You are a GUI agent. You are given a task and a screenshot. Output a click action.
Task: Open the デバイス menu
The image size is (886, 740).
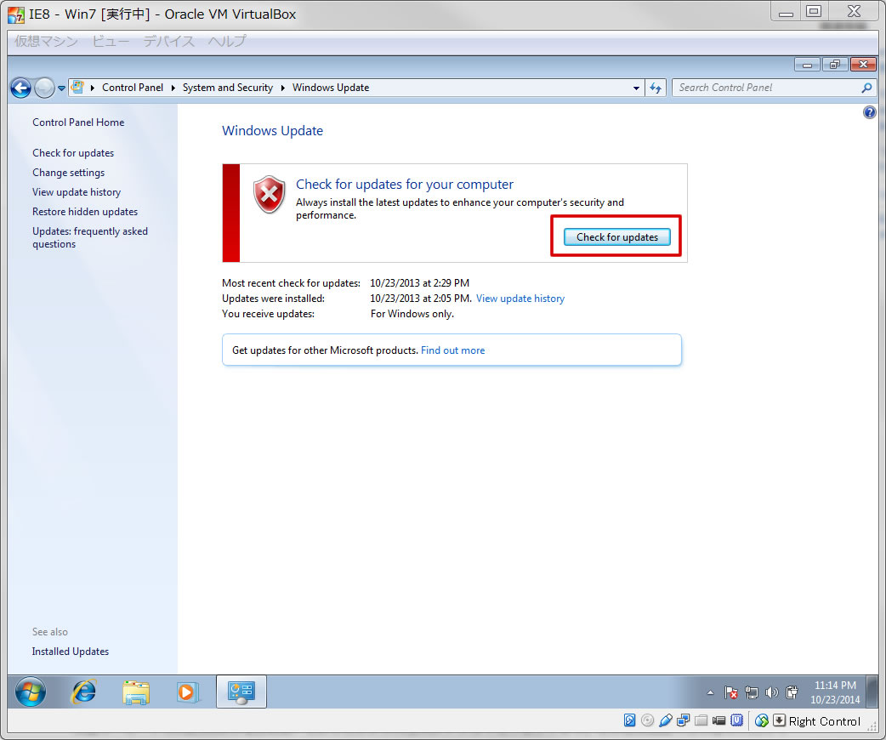pos(169,41)
